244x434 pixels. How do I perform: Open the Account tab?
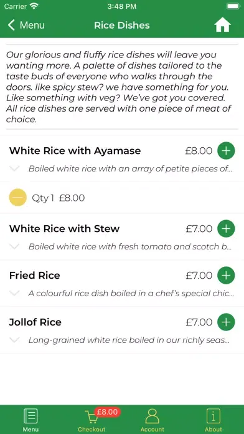152,420
